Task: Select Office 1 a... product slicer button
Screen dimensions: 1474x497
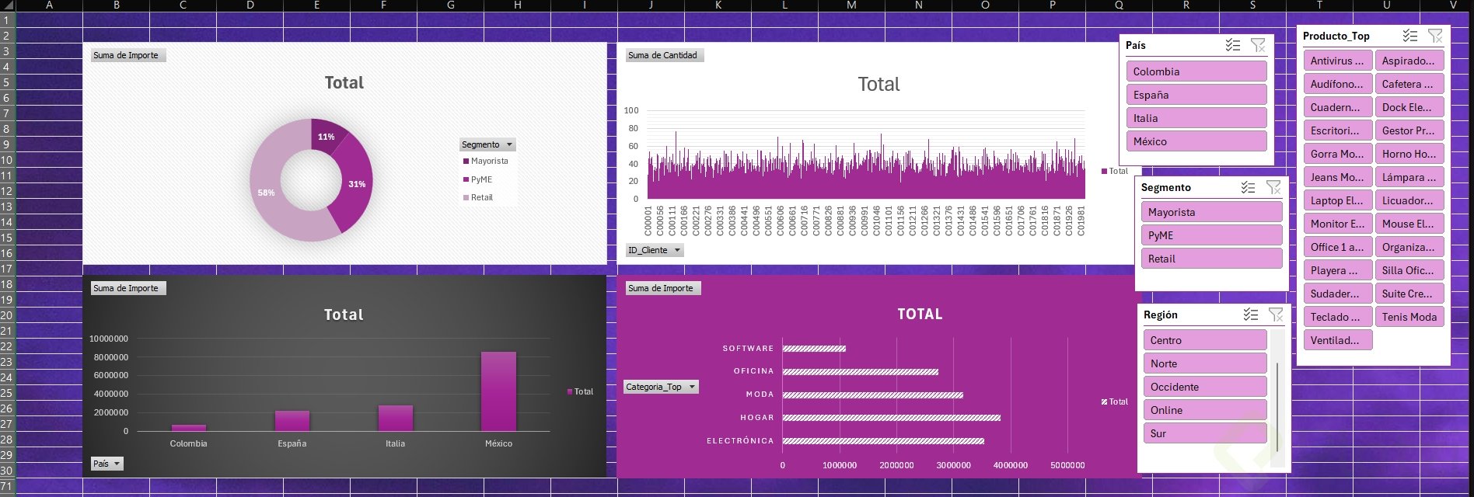Action: [x=1338, y=247]
